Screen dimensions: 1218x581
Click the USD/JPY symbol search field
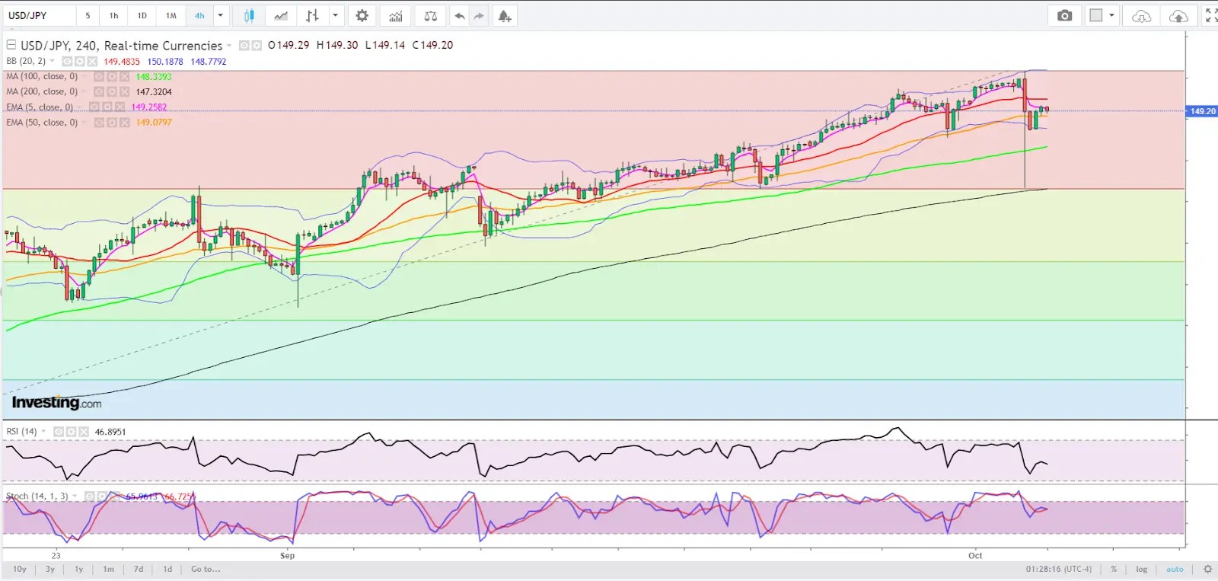coord(38,16)
